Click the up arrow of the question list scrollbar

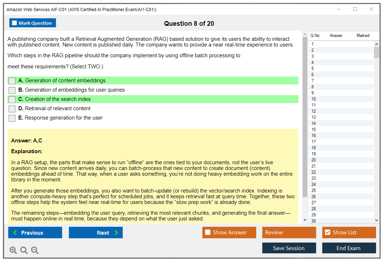[376, 44]
